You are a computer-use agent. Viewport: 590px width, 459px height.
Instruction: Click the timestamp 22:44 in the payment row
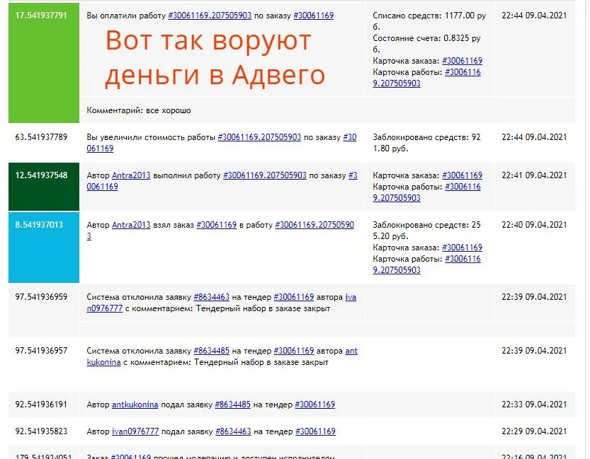534,16
